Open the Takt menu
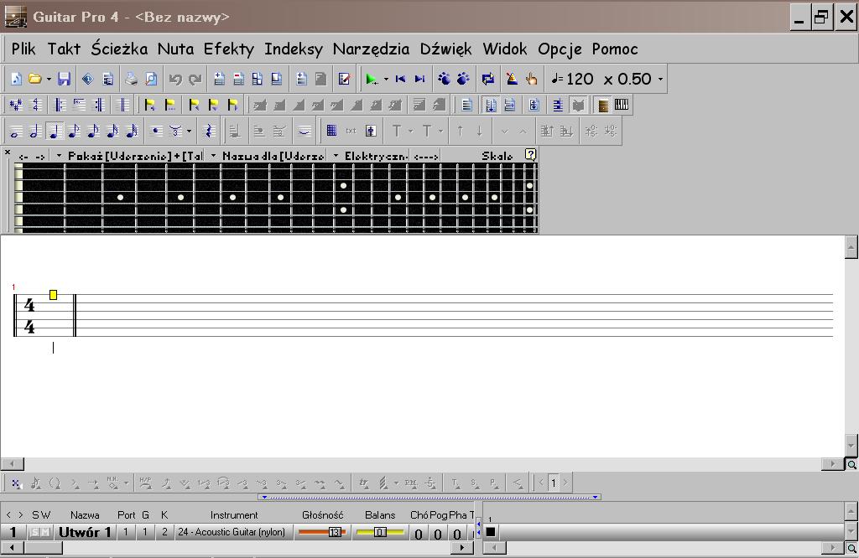This screenshot has height=558, width=859. tap(64, 49)
